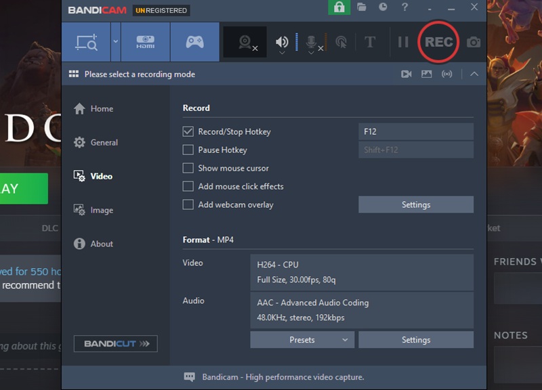Start recording with the REC button

click(438, 42)
